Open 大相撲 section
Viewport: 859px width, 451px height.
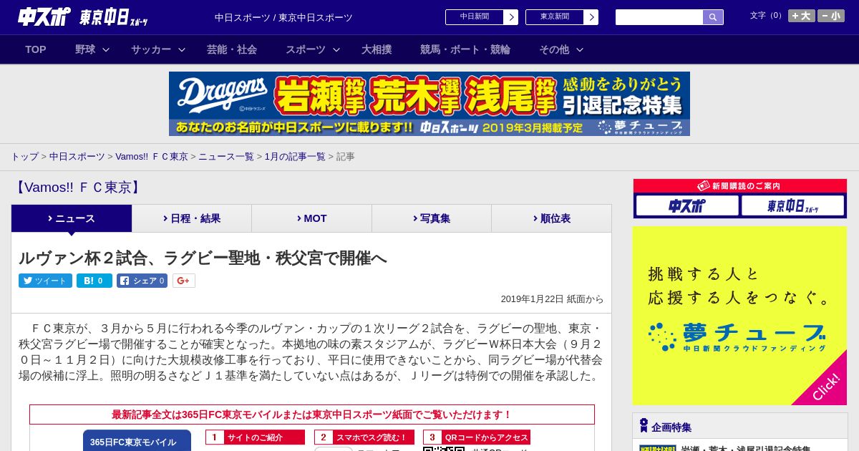tap(377, 49)
